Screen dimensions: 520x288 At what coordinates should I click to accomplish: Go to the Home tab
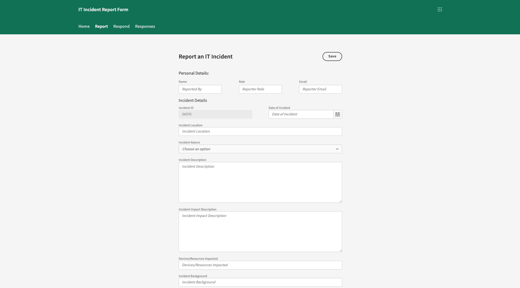coord(84,26)
